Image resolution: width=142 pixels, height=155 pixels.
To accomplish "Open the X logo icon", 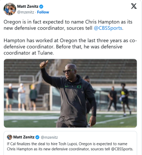I will [134, 6].
